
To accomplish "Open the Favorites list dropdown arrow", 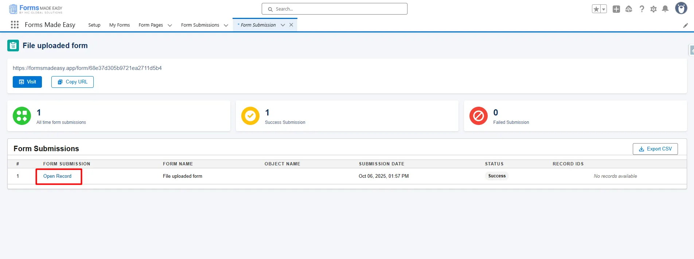I will coord(604,9).
